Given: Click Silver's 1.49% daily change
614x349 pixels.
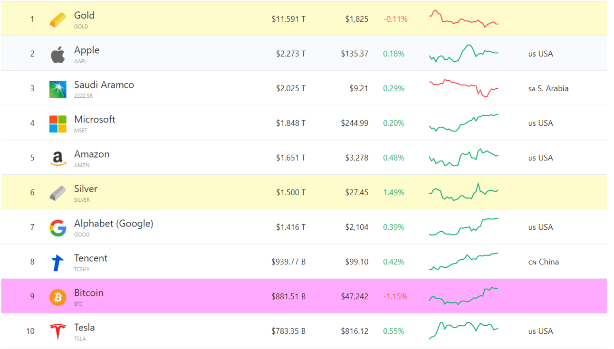Looking at the screenshot, I should pyautogui.click(x=394, y=192).
